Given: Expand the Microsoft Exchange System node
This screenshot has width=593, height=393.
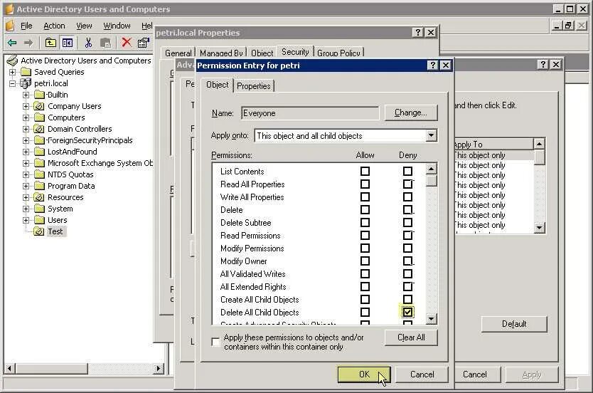Looking at the screenshot, I should (26, 163).
